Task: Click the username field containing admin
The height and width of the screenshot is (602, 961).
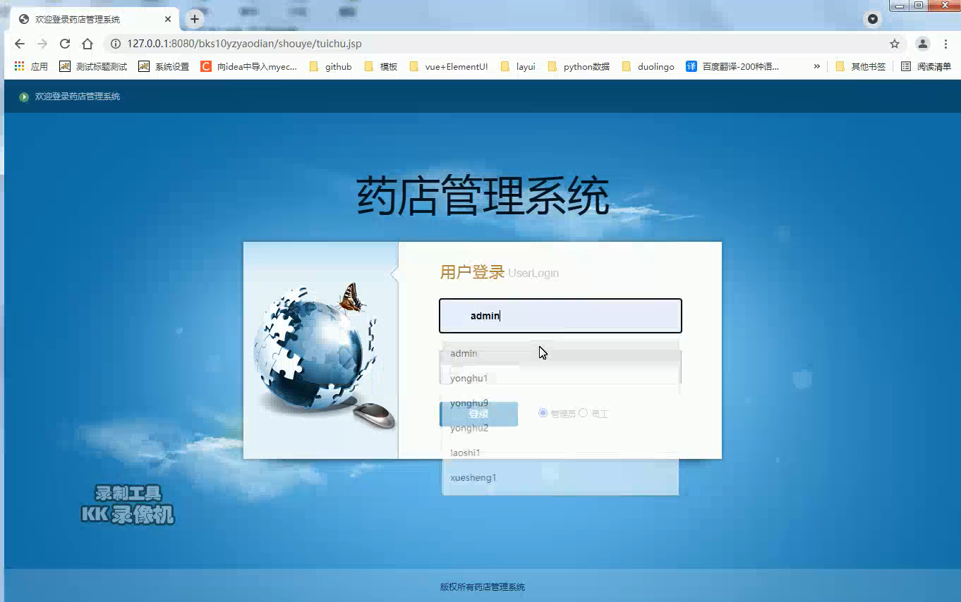Action: (x=560, y=316)
